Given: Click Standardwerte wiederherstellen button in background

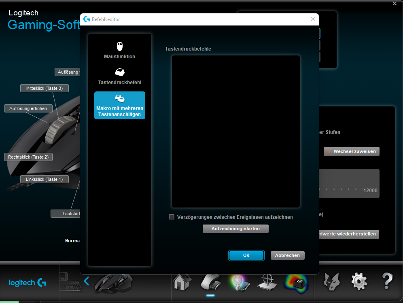Looking at the screenshot, I should [x=349, y=234].
